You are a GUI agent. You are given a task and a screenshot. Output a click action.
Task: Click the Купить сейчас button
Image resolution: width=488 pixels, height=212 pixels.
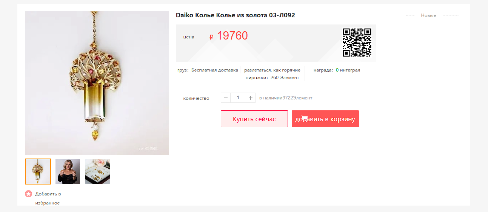click(254, 119)
